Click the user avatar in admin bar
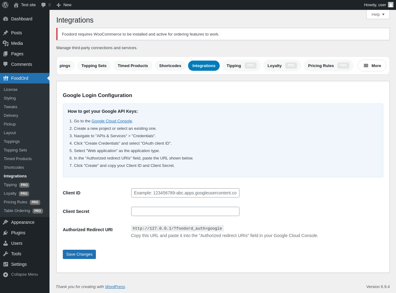396x293 pixels. (391, 5)
